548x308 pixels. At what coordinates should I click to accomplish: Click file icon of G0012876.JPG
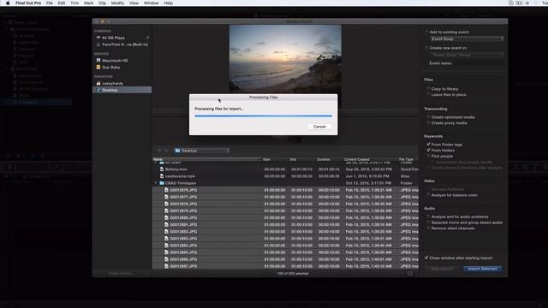pyautogui.click(x=166, y=190)
